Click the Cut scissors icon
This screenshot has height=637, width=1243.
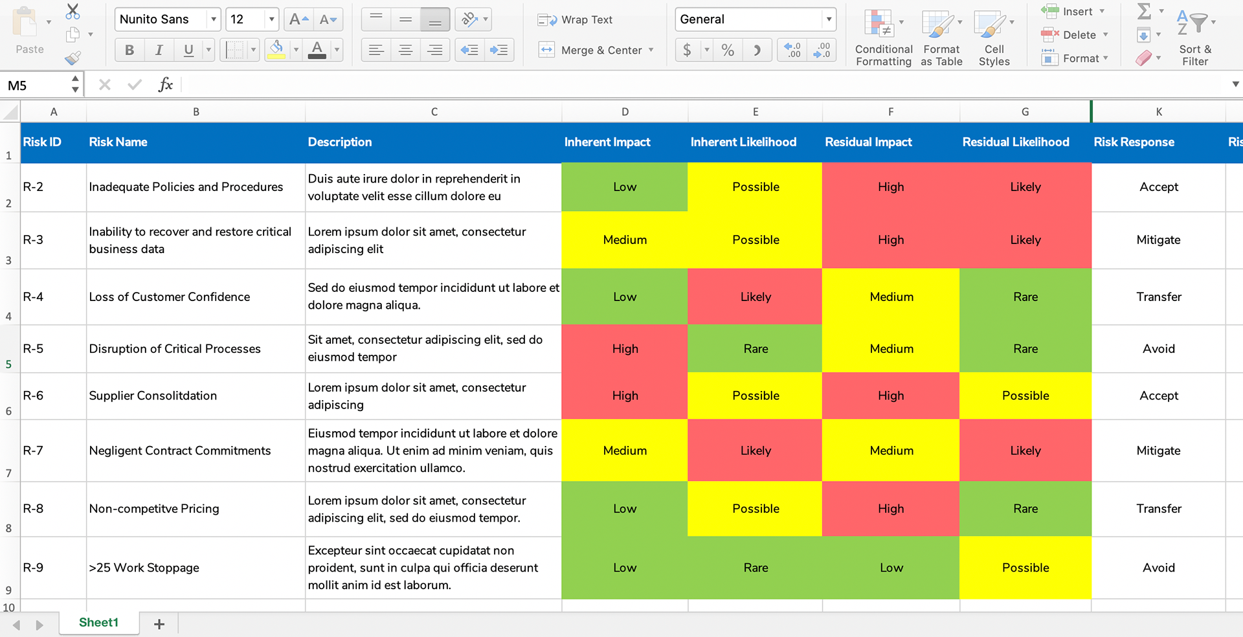coord(73,12)
